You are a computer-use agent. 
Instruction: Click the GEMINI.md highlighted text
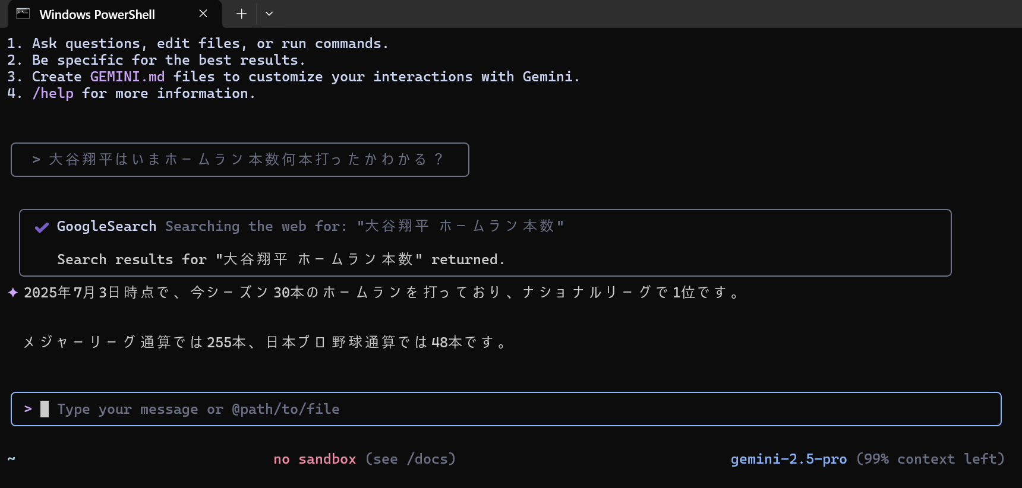pyautogui.click(x=127, y=77)
